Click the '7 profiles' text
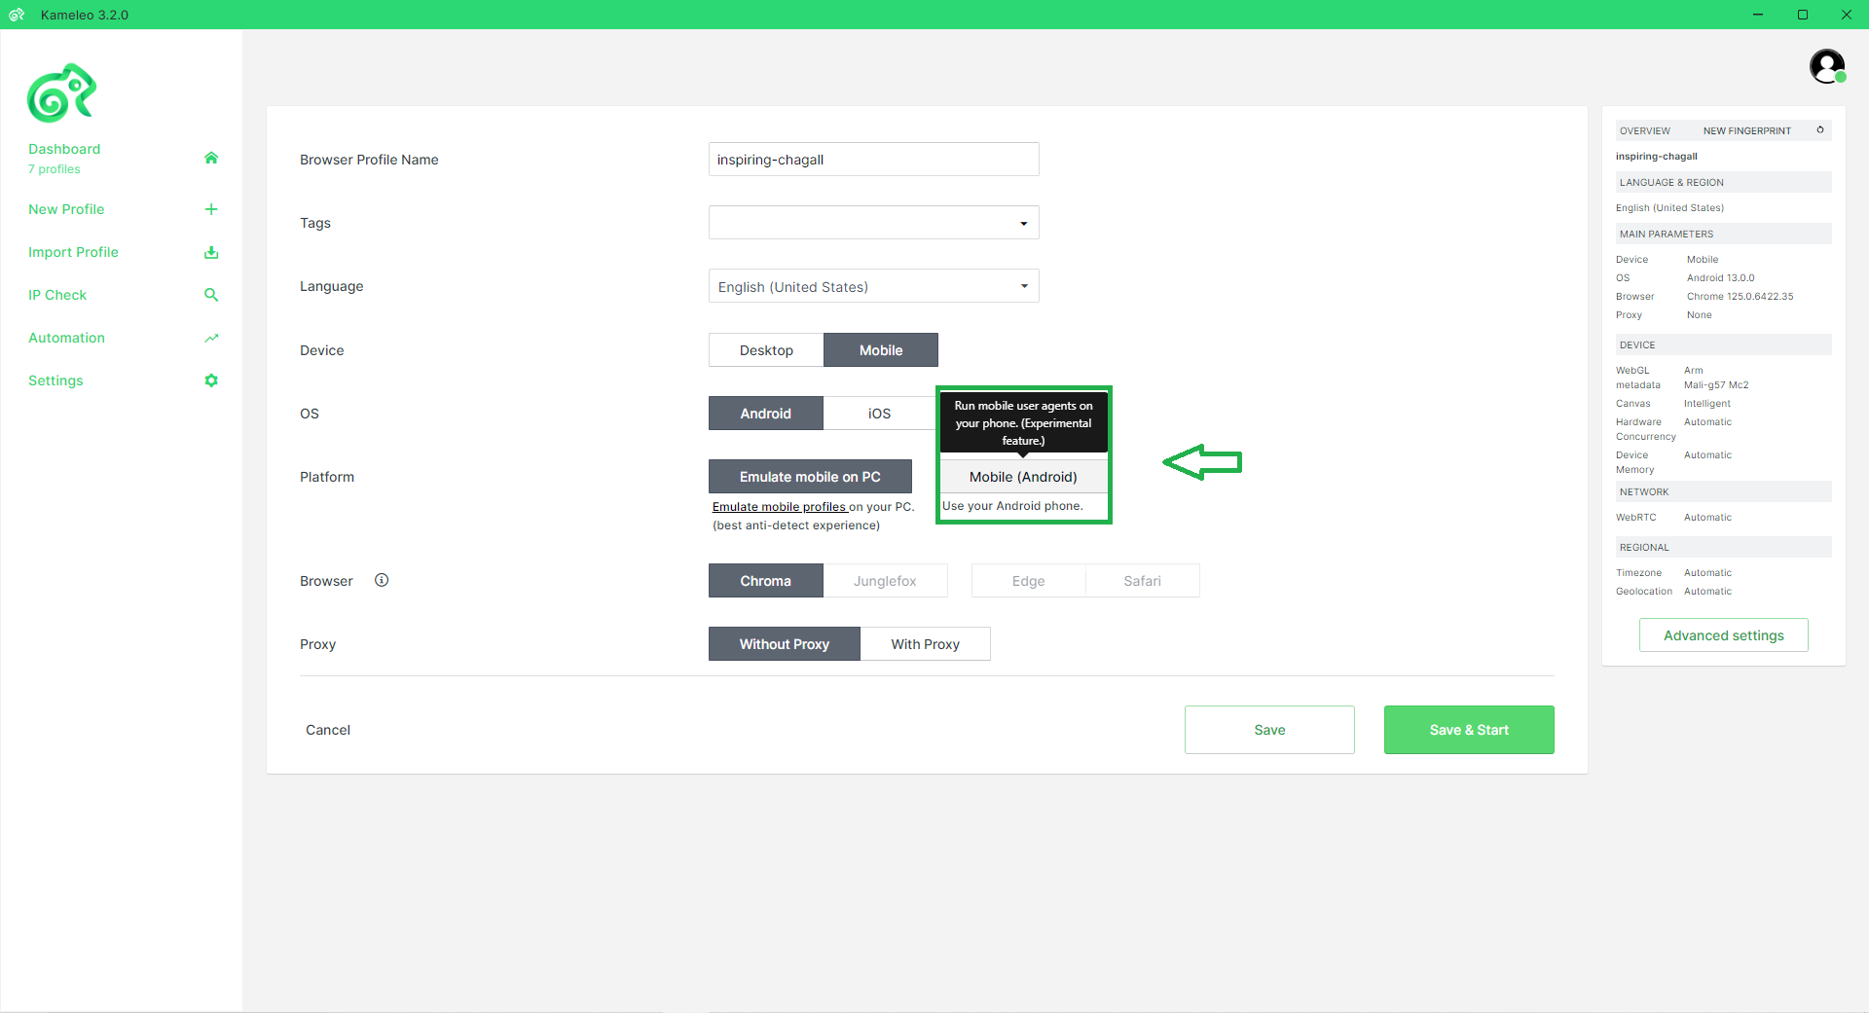Image resolution: width=1869 pixels, height=1013 pixels. pos(55,169)
